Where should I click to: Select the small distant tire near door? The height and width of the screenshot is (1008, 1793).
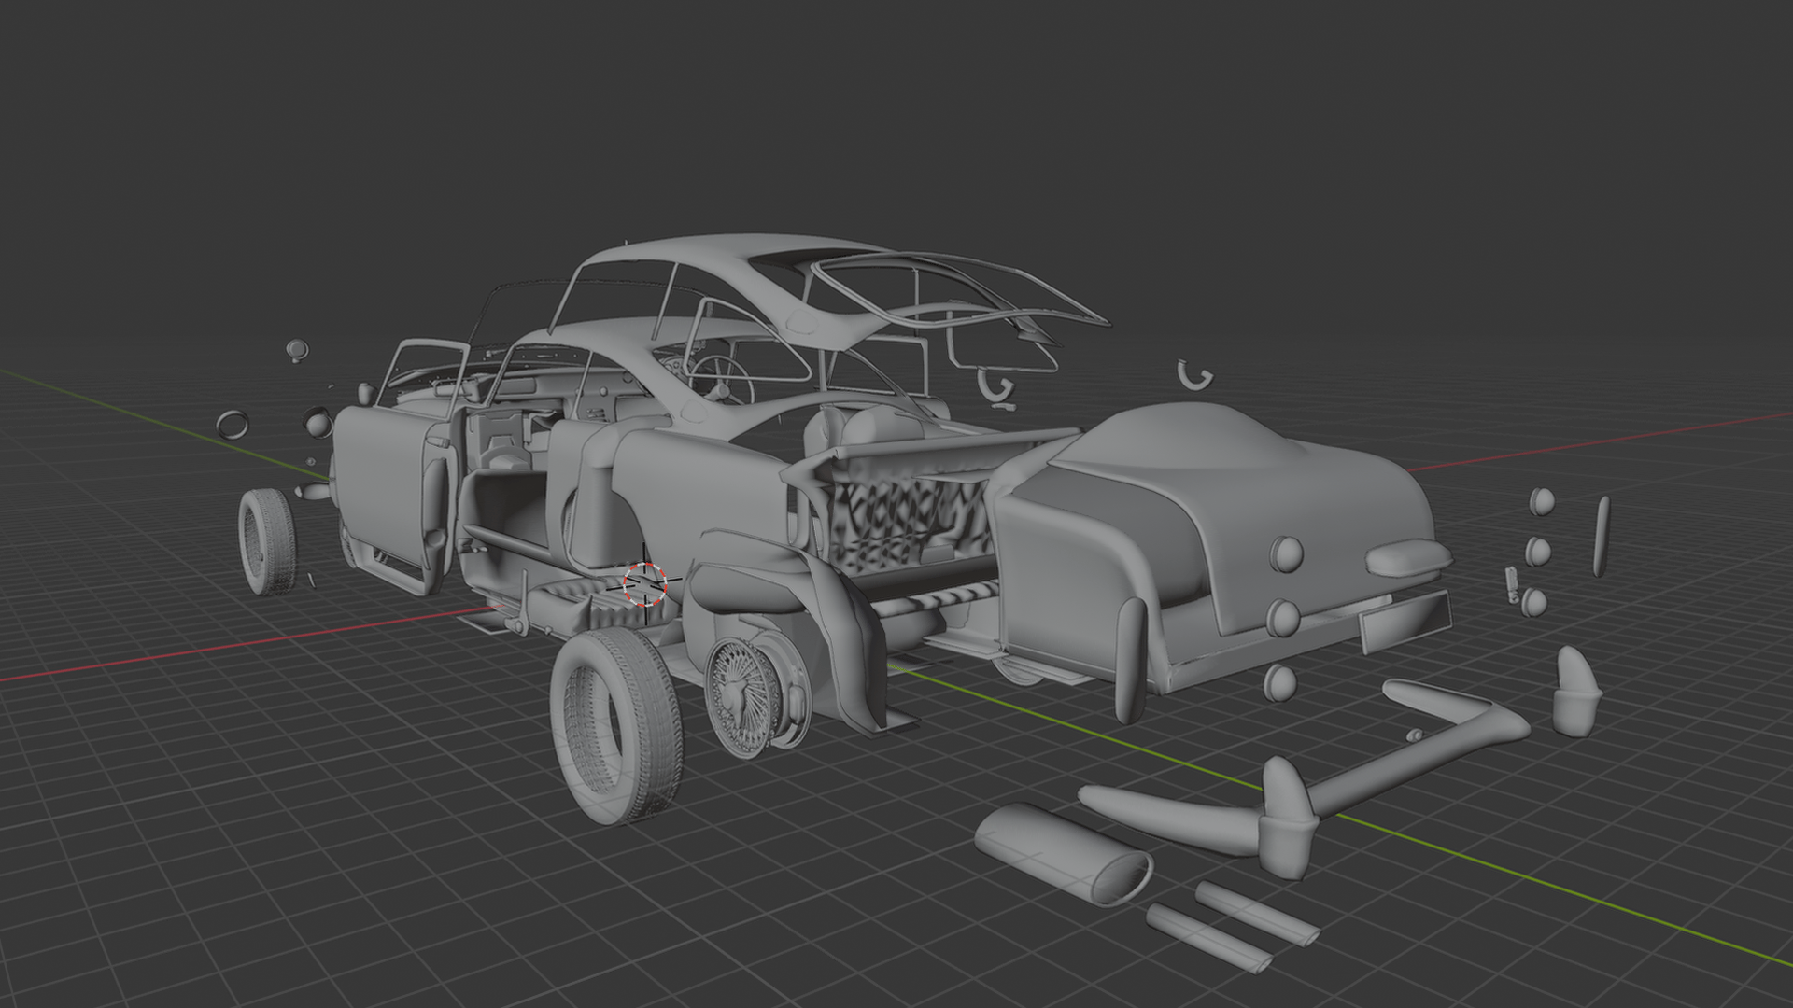pos(267,542)
